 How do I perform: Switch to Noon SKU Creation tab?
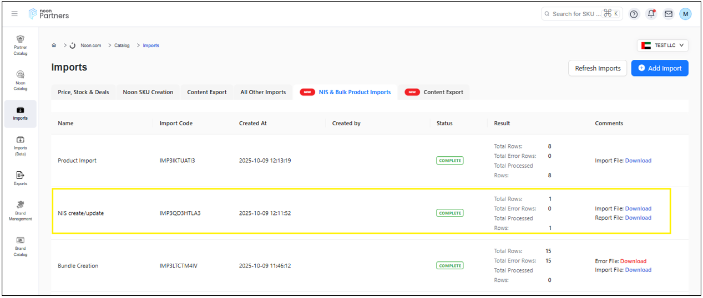[148, 92]
